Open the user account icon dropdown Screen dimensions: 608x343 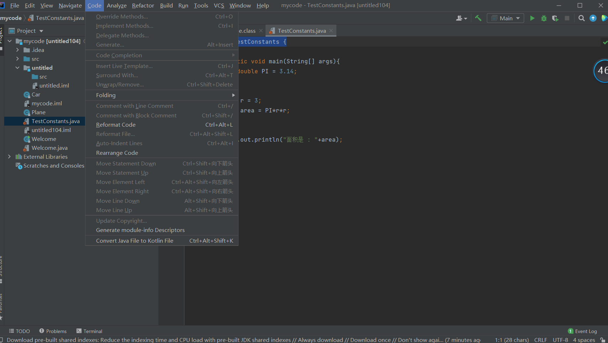point(461,18)
